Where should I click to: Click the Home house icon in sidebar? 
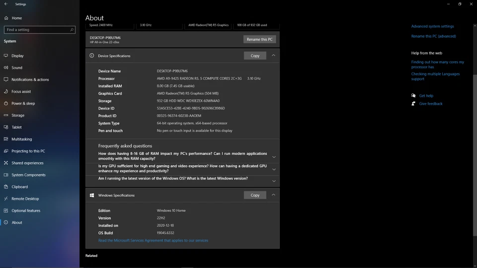pyautogui.click(x=6, y=18)
